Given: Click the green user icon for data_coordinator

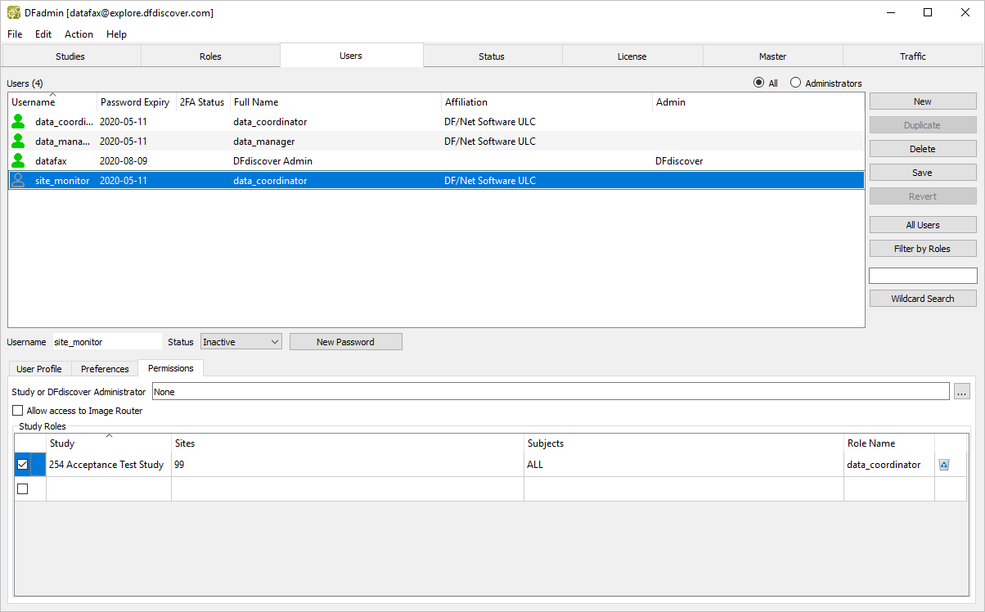Looking at the screenshot, I should pos(18,122).
